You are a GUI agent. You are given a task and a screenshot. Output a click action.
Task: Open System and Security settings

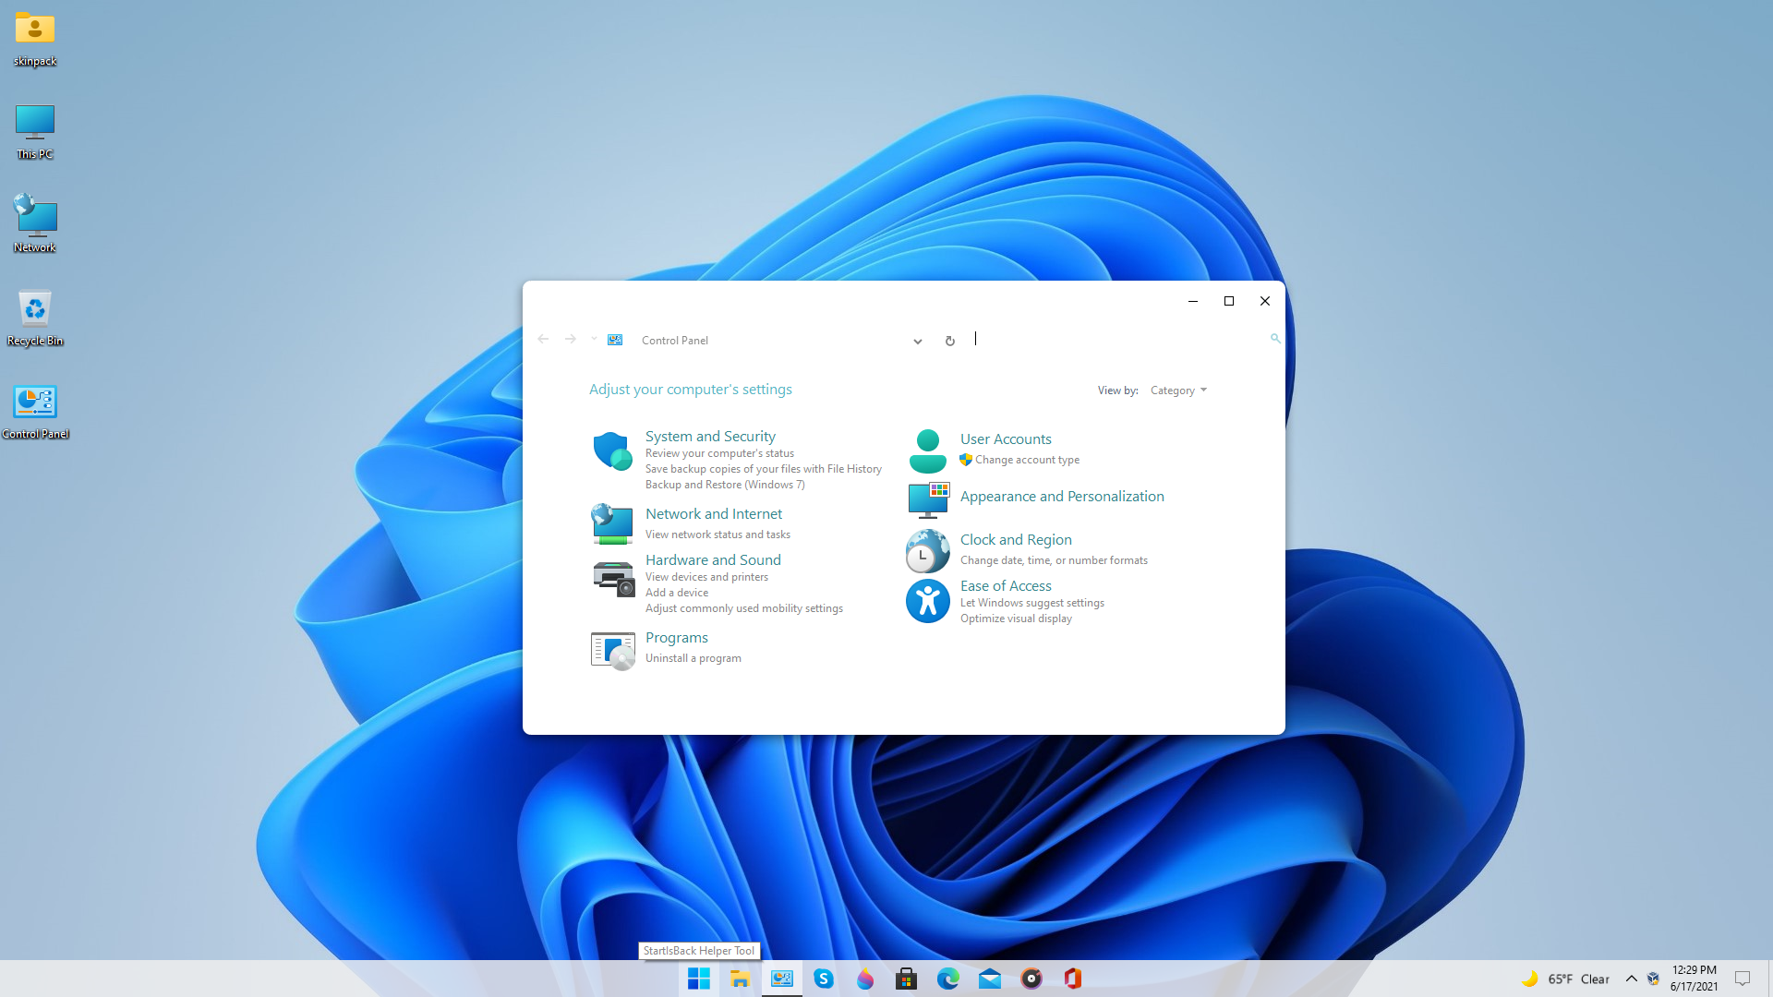pos(710,436)
